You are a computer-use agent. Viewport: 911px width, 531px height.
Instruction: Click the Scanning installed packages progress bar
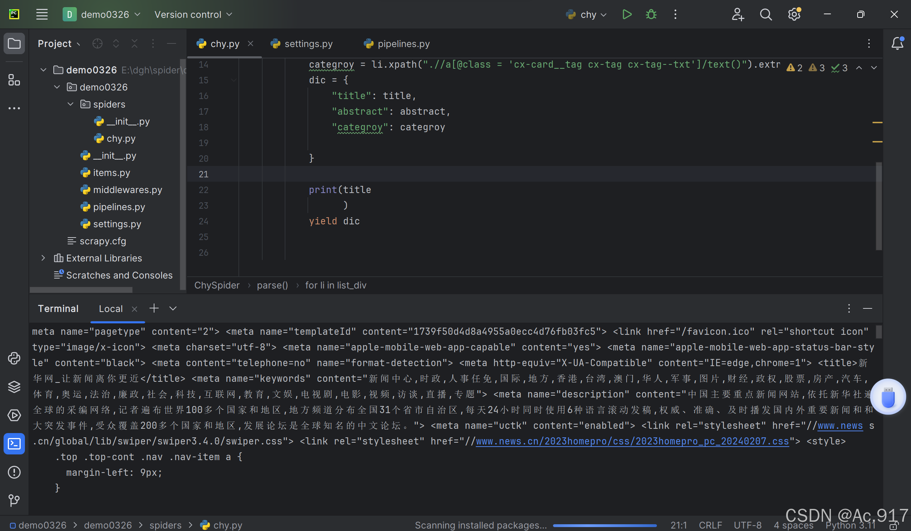[605, 525]
